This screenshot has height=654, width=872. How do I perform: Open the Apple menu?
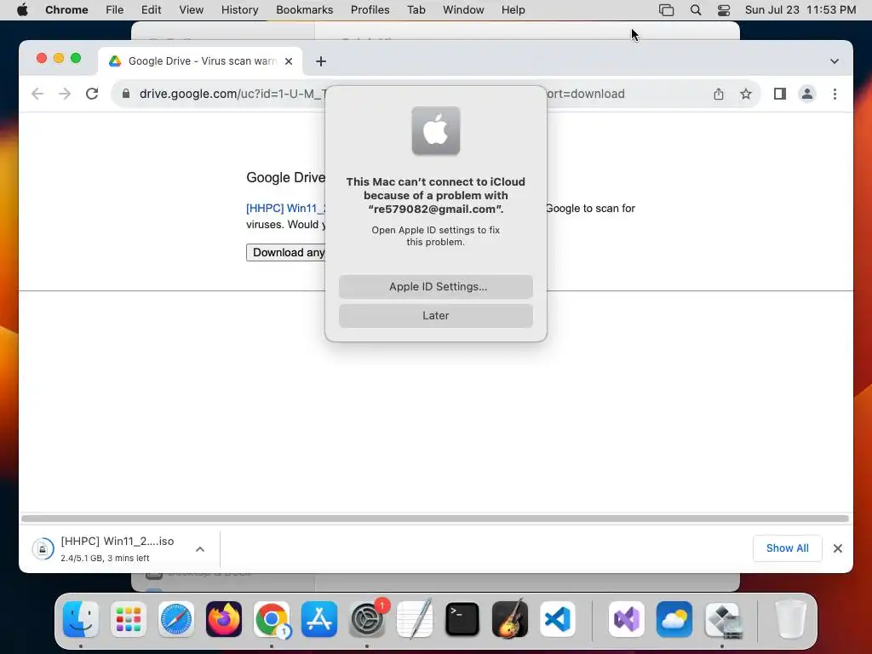pos(22,10)
